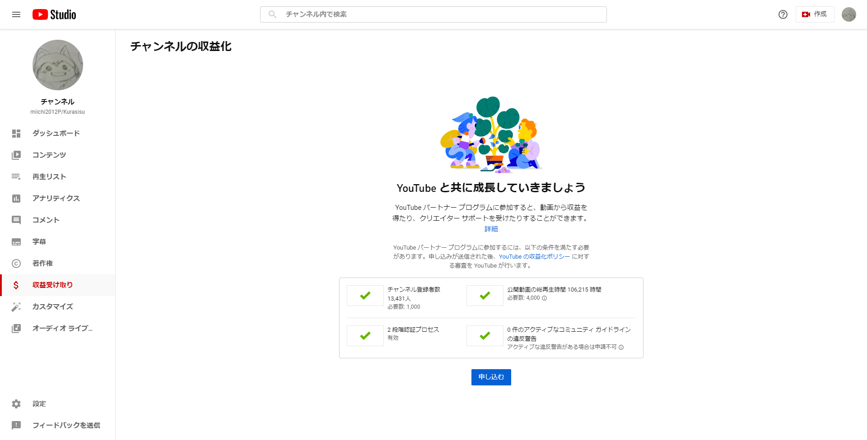Screen dimensions: 867x440
Task: Click the plant growing illustration
Action: pyautogui.click(x=491, y=135)
